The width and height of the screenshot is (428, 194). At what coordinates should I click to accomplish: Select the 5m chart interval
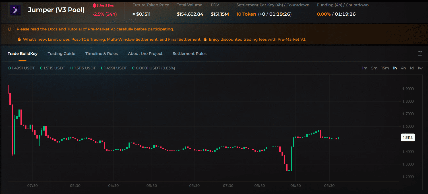point(374,68)
